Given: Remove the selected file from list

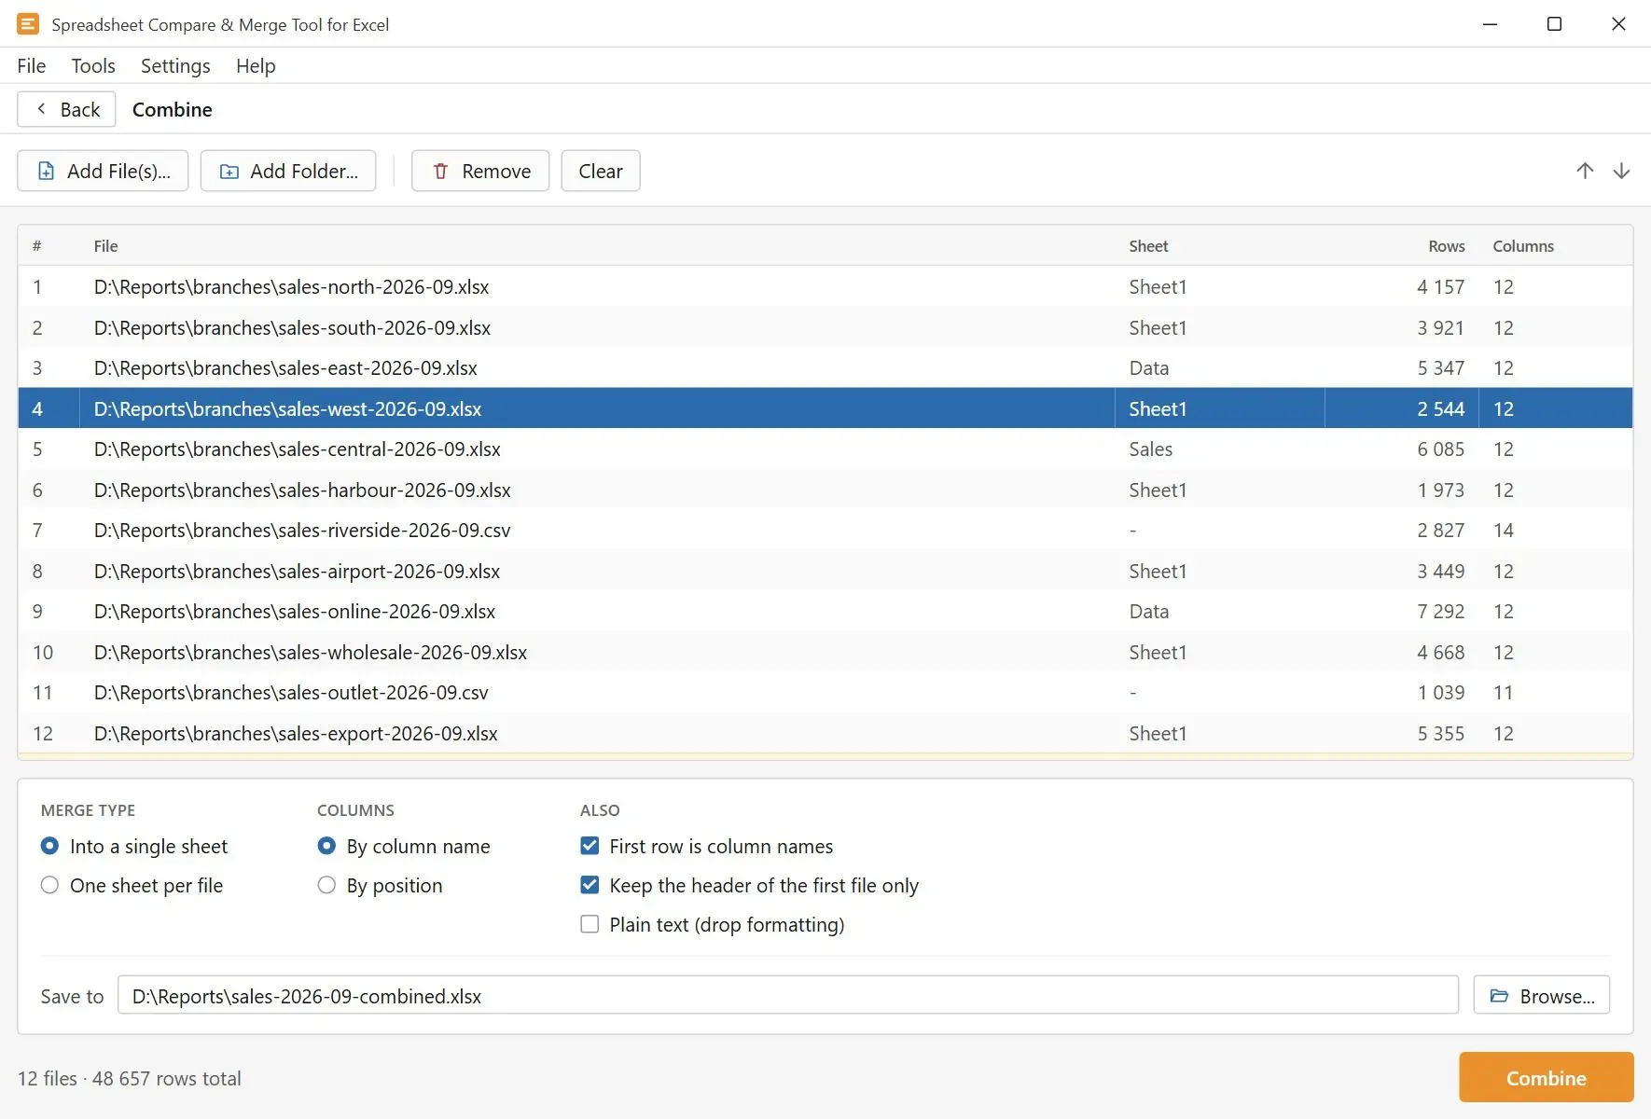Looking at the screenshot, I should click(x=480, y=171).
